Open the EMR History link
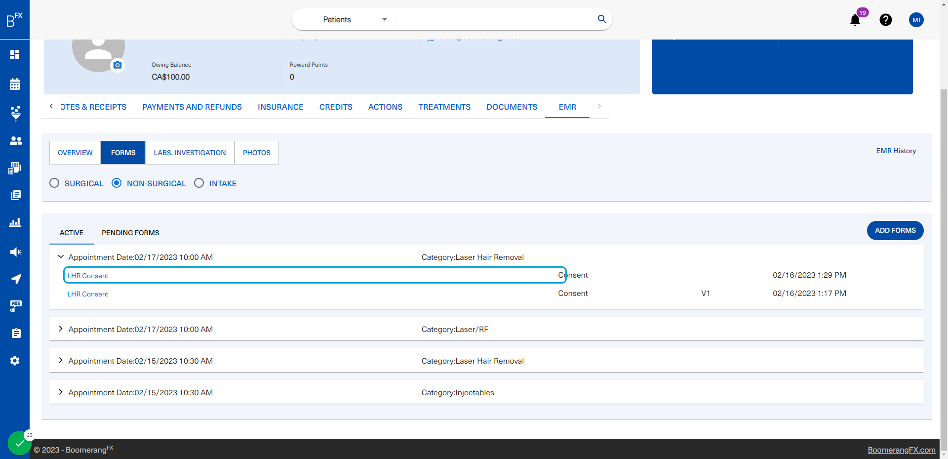The width and height of the screenshot is (948, 459). click(896, 151)
